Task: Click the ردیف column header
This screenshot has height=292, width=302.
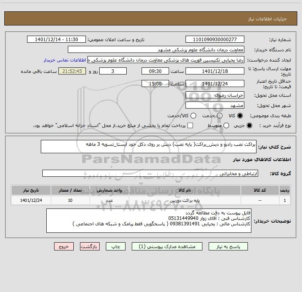Action: tap(285, 190)
